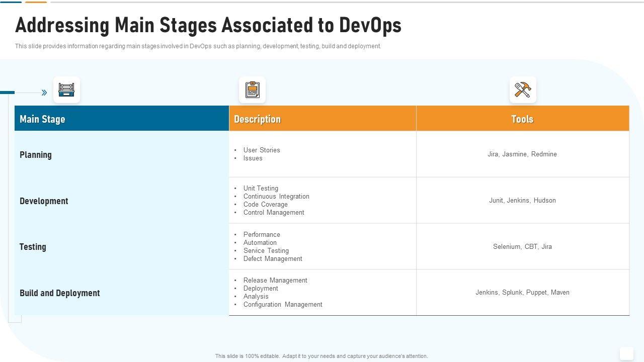This screenshot has width=644, height=362.
Task: Click the Jenkins, Splunk, Puppet, Maven cell
Action: point(522,293)
